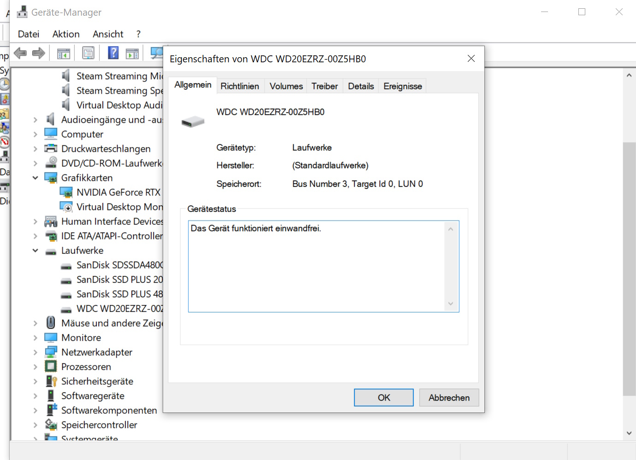Close the WDC properties dialog
636x460 pixels.
[471, 59]
